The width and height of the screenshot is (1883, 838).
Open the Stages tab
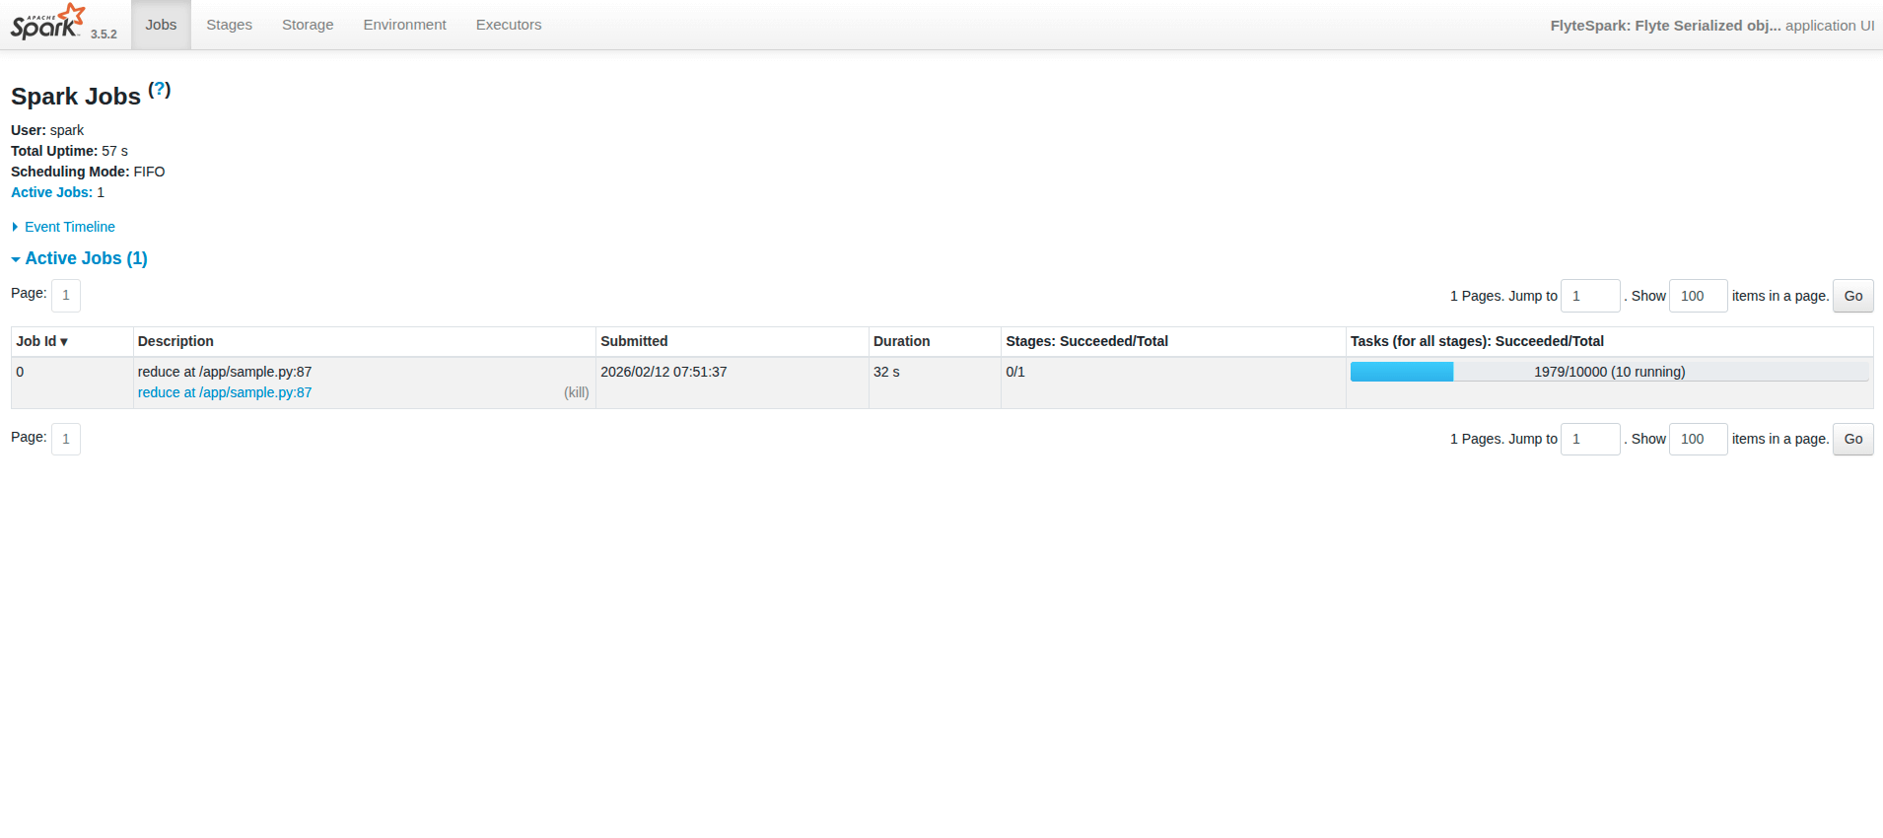229,25
